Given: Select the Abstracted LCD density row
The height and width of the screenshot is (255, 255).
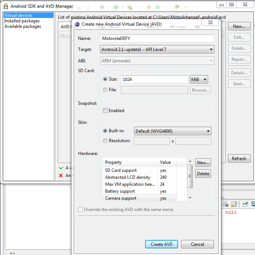Looking at the screenshot, I should click(145, 177).
